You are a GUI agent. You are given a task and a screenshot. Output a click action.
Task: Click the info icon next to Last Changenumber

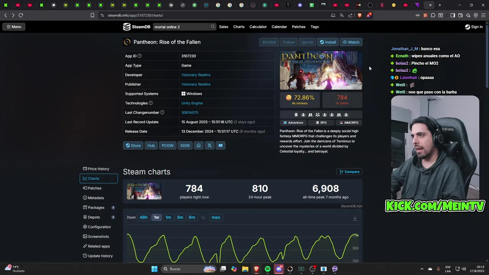point(162,112)
